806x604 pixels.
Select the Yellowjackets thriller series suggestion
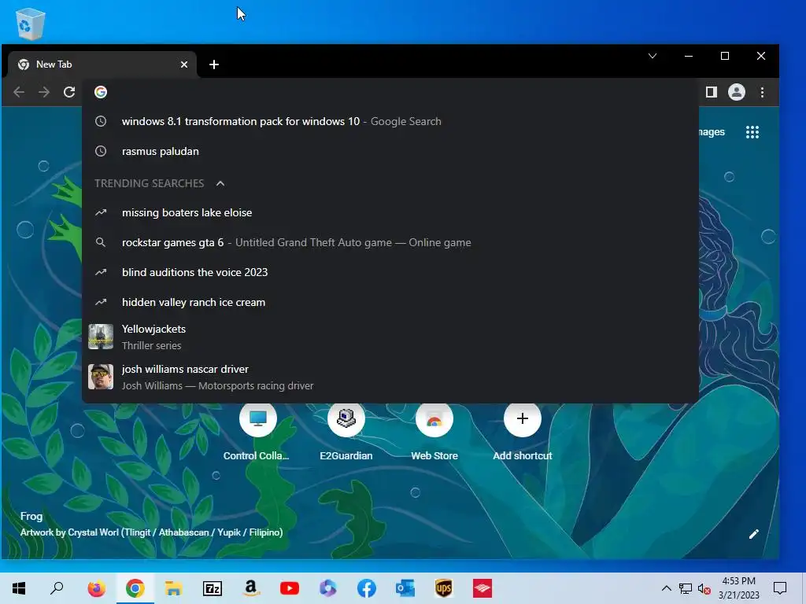pyautogui.click(x=390, y=337)
